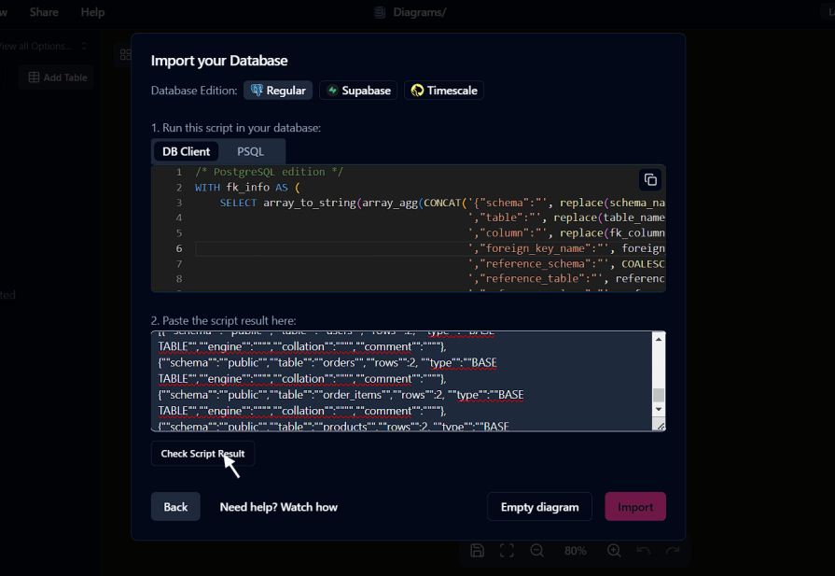Redo the last action
835x576 pixels.
point(674,551)
